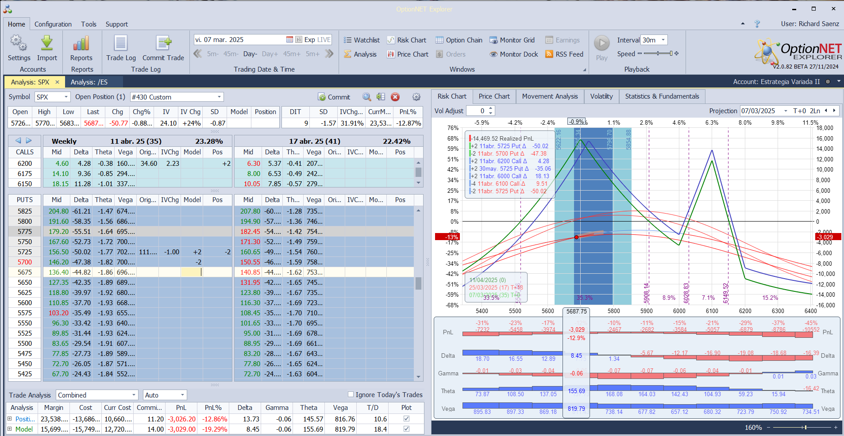Click the Day+ time step button
The width and height of the screenshot is (844, 436).
270,54
